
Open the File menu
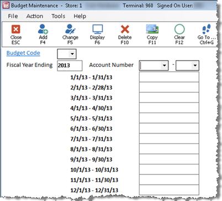13,16
